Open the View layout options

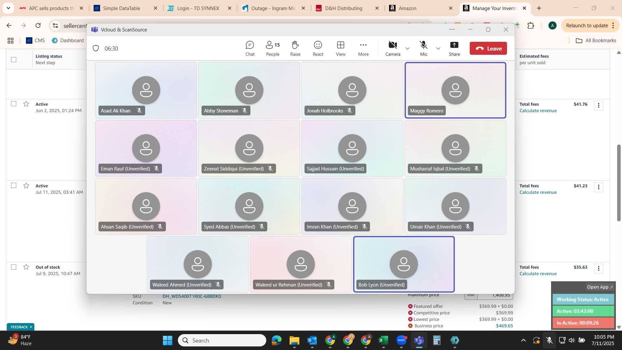pos(340,49)
